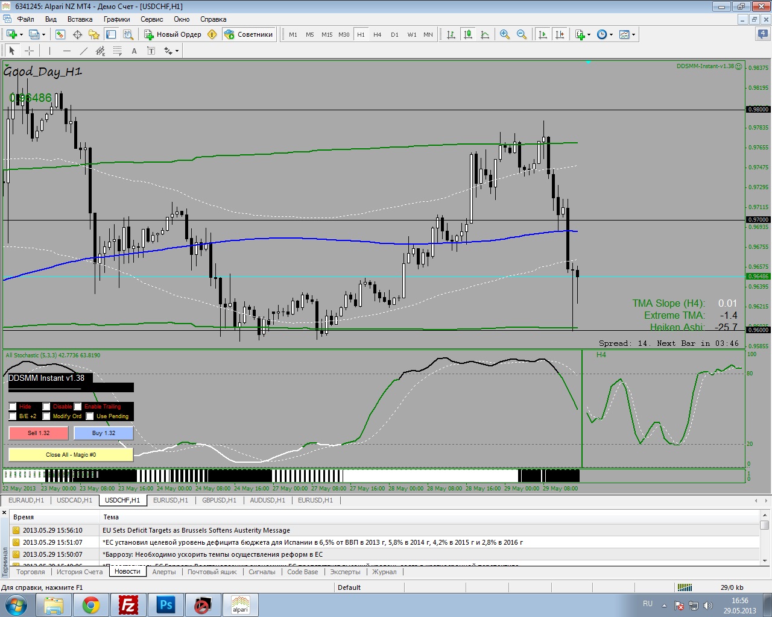Toggle the Terminal panel icon
This screenshot has width=772, height=617.
point(111,34)
